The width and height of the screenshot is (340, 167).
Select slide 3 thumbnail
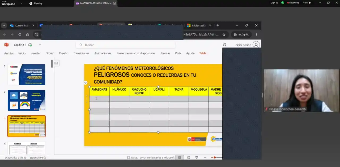point(27,126)
